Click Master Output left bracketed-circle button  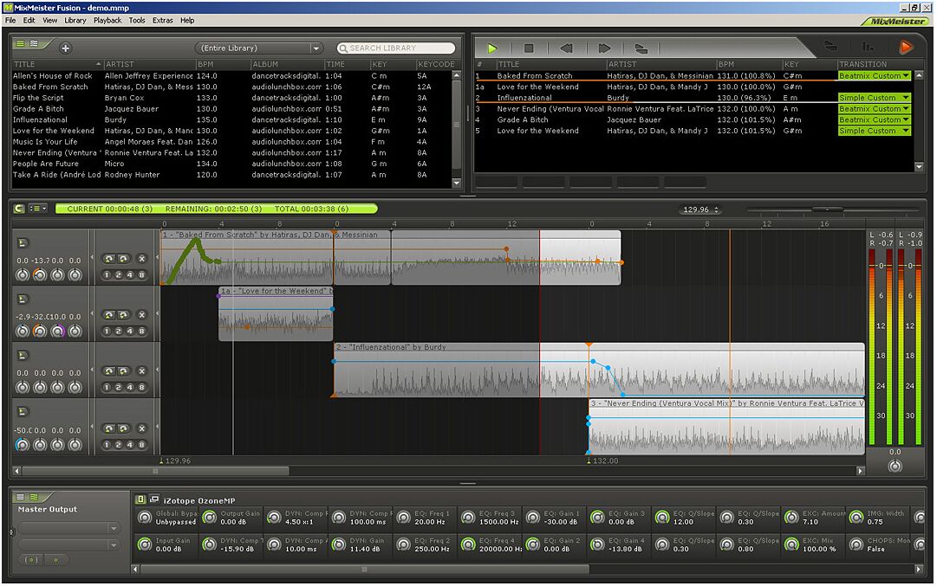(x=32, y=560)
